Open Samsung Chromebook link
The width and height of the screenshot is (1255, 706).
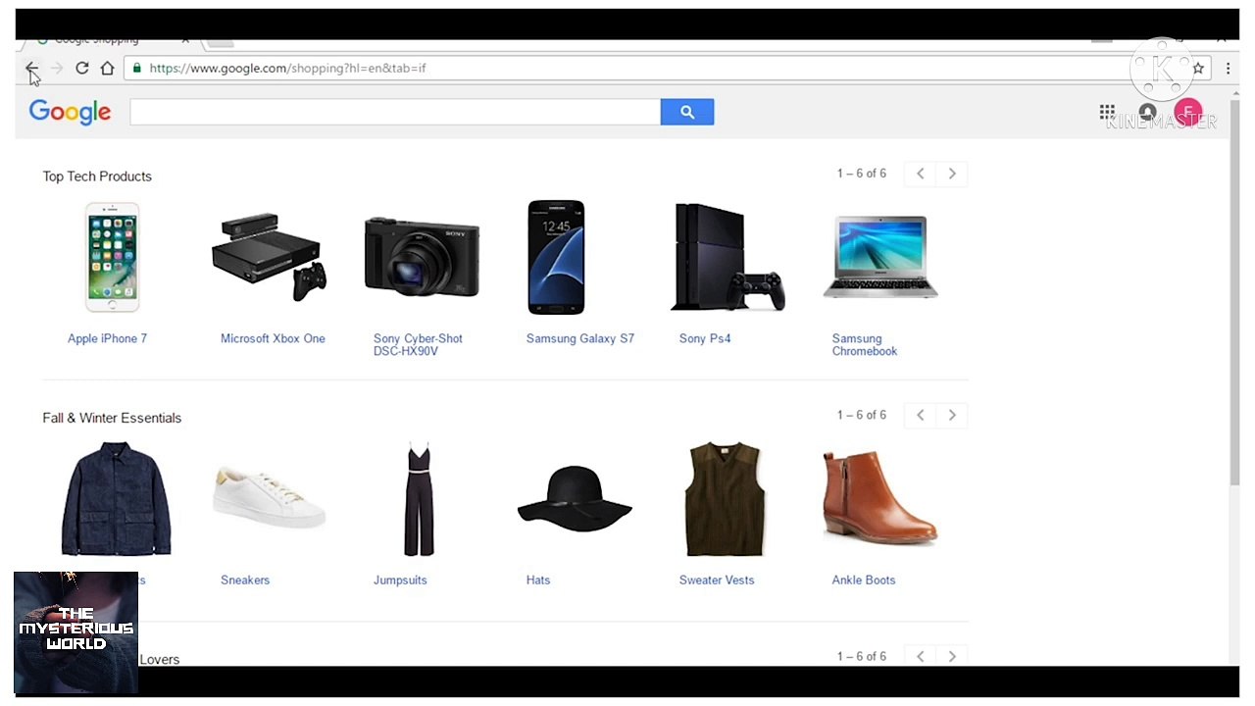(x=865, y=345)
